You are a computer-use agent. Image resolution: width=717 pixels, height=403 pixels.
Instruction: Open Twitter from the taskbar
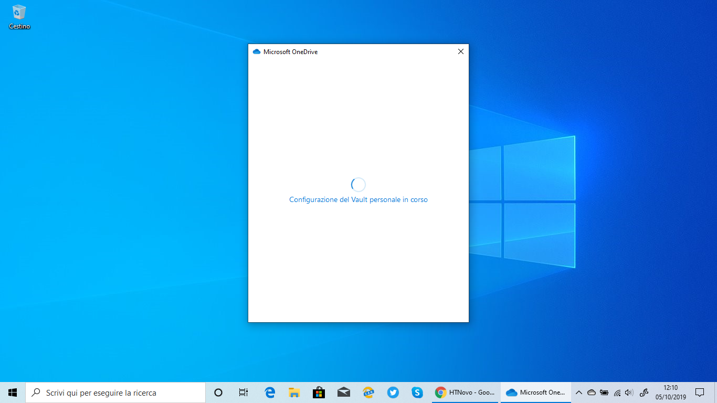click(393, 393)
